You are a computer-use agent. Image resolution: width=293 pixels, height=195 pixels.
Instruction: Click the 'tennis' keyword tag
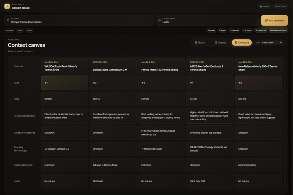[29, 30]
